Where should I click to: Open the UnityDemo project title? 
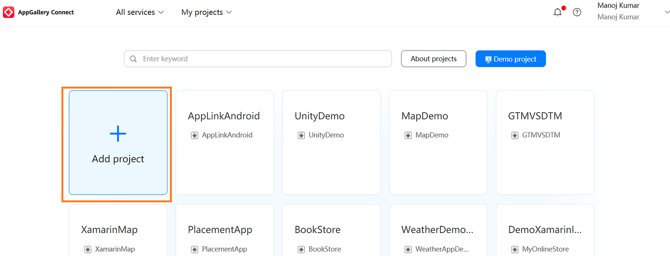pos(320,116)
